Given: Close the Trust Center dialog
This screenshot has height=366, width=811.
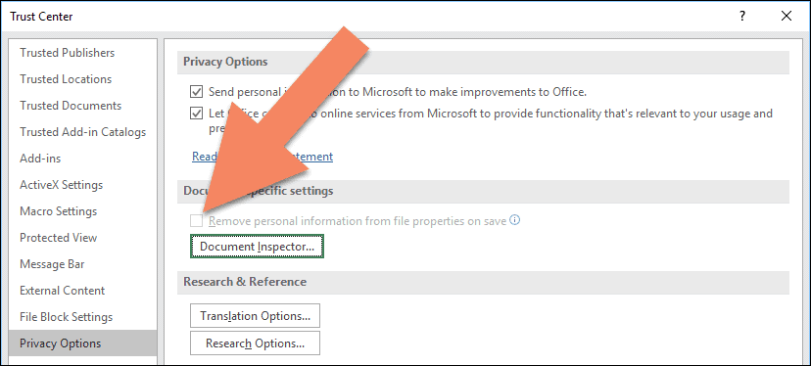Looking at the screenshot, I should coord(787,16).
